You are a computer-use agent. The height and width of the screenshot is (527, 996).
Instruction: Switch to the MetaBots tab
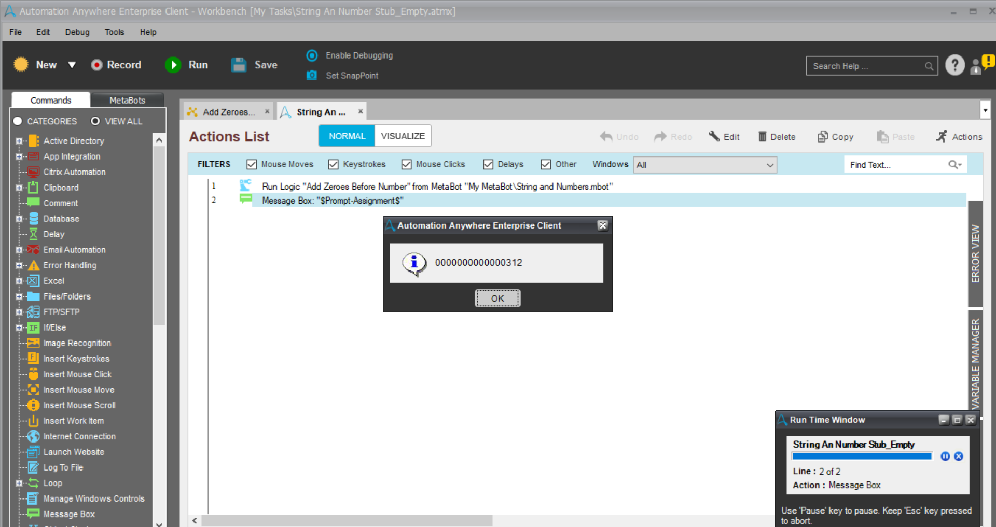tap(127, 100)
